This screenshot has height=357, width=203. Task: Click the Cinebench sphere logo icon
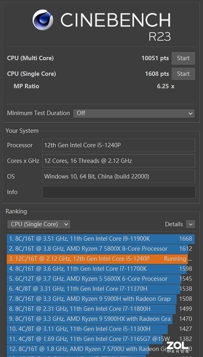[x=43, y=20]
